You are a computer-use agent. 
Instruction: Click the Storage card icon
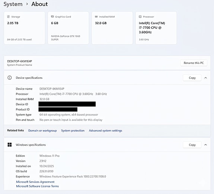tap(9, 17)
